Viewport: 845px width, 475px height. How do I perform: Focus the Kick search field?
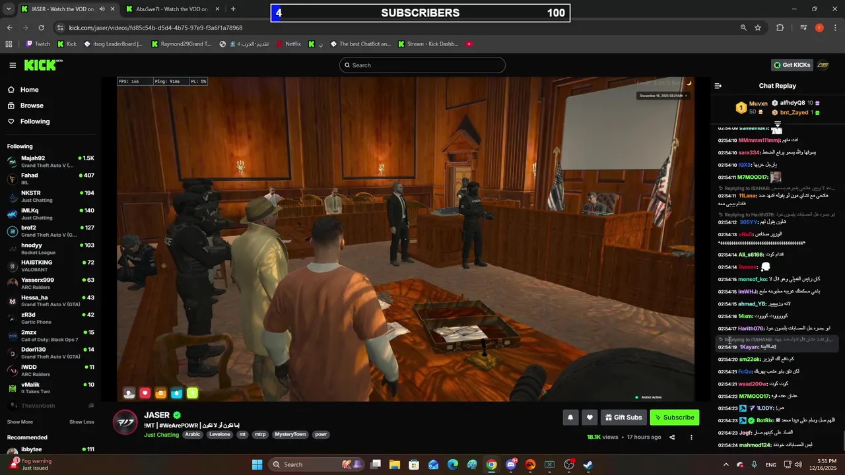point(422,65)
